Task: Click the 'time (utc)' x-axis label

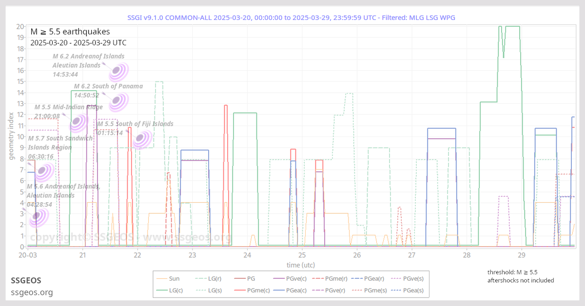Action: tap(301, 265)
